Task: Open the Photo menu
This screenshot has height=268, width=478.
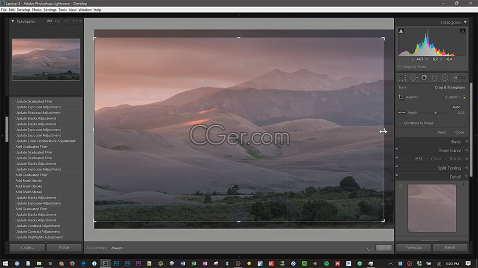Action: [36, 10]
